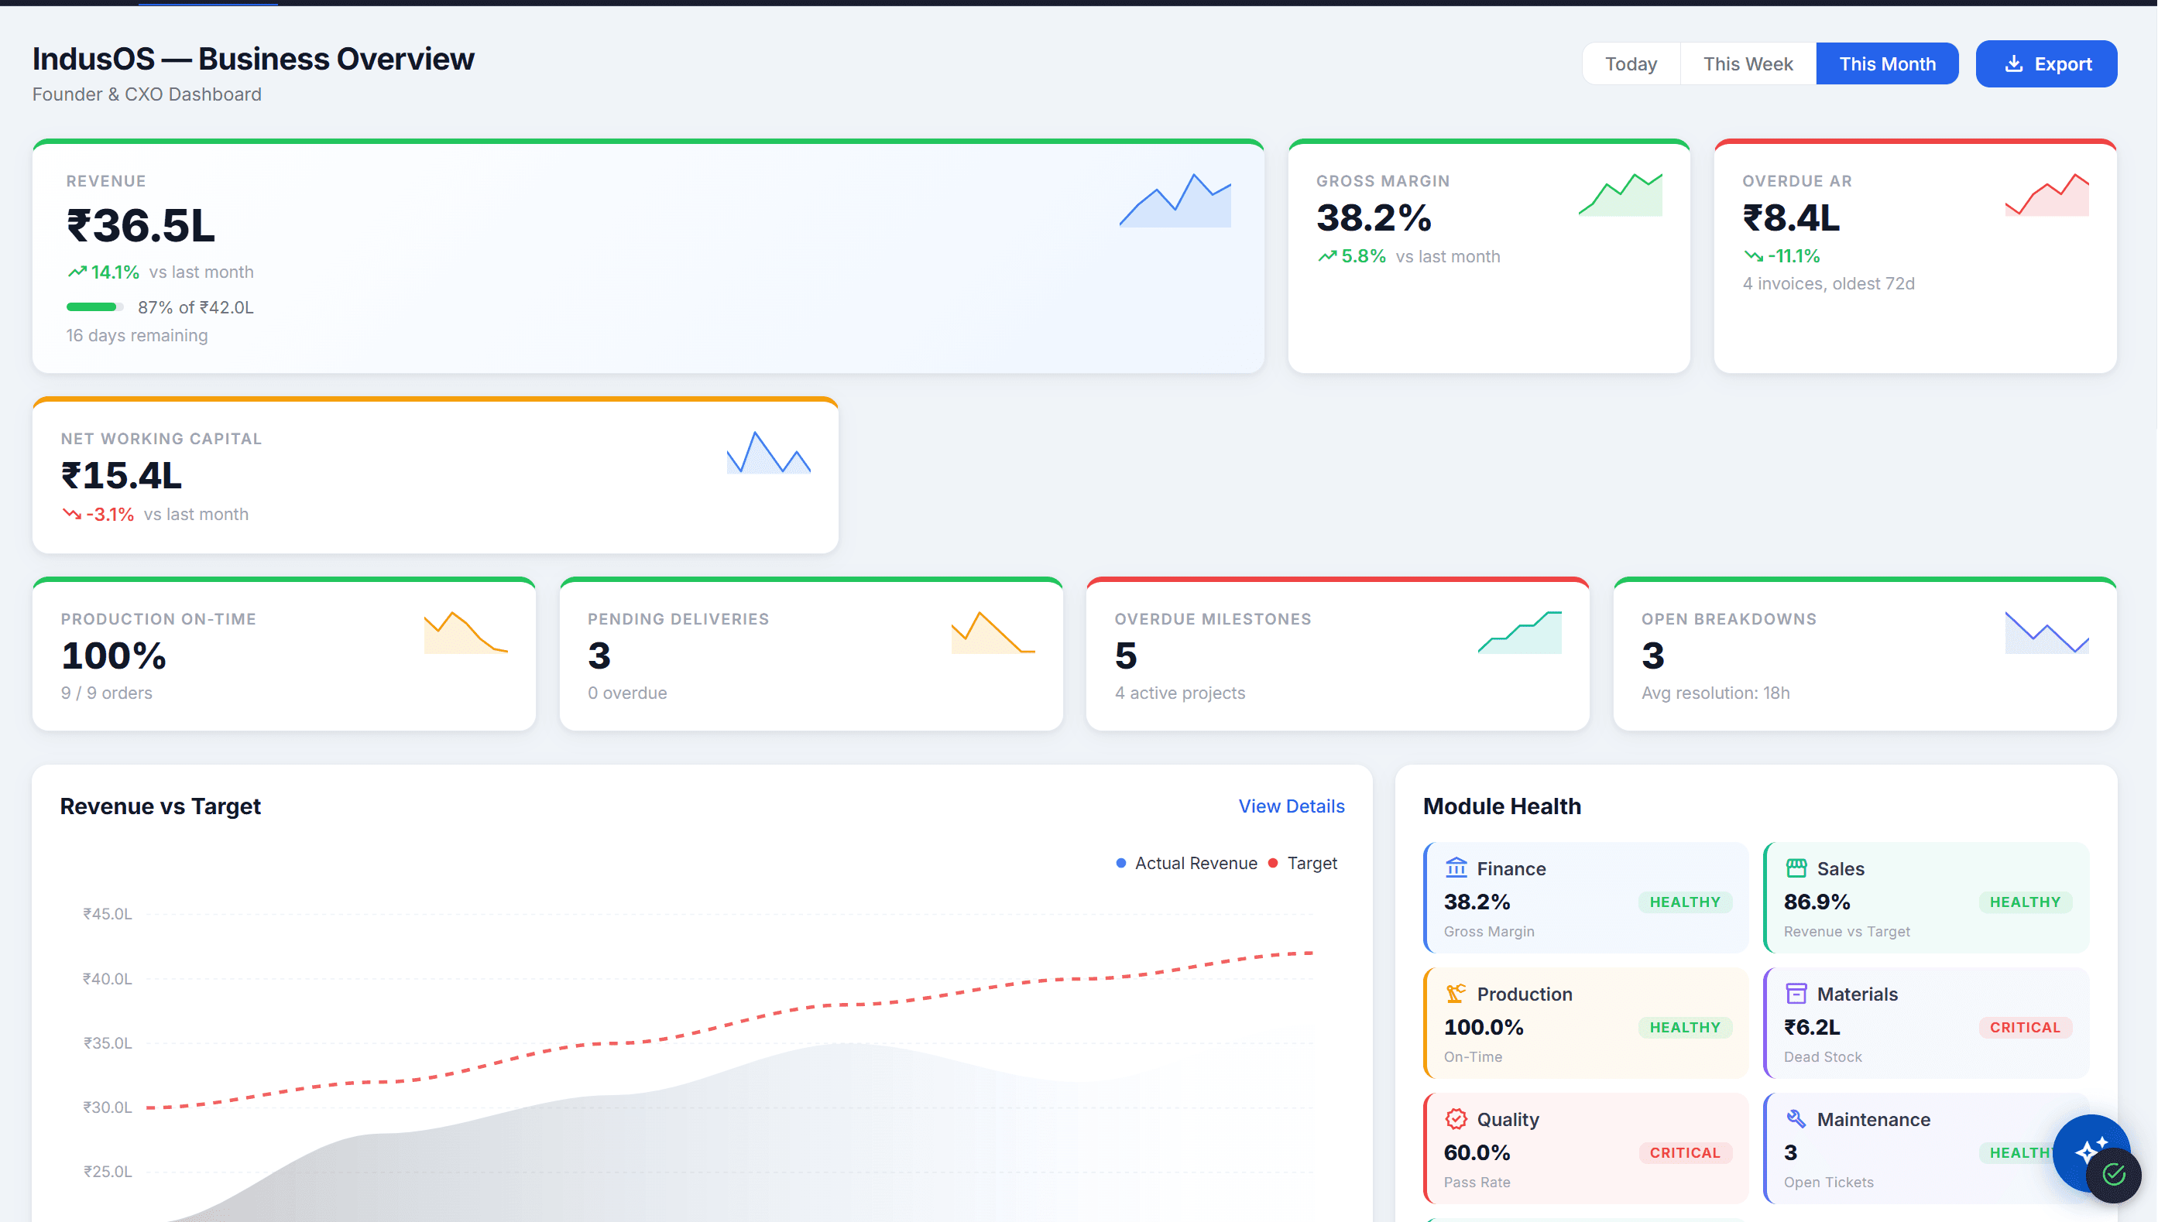Image resolution: width=2158 pixels, height=1222 pixels.
Task: Open the Revenue KPI card
Action: (x=648, y=256)
